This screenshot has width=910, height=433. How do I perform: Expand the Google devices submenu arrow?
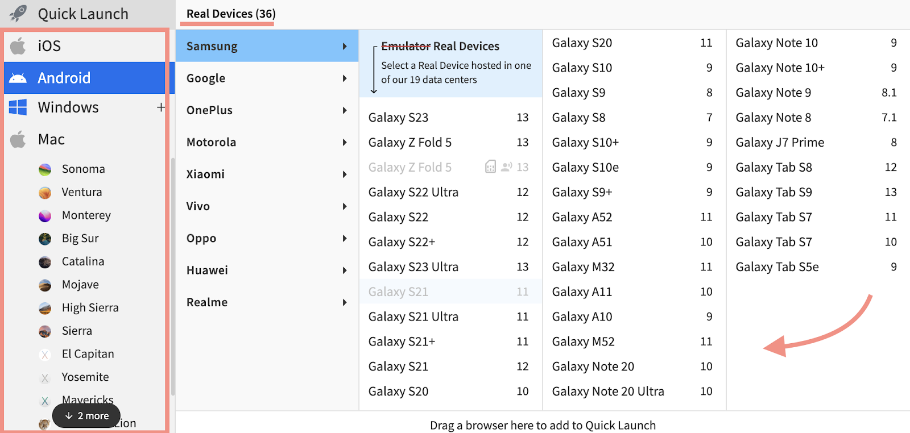point(345,78)
